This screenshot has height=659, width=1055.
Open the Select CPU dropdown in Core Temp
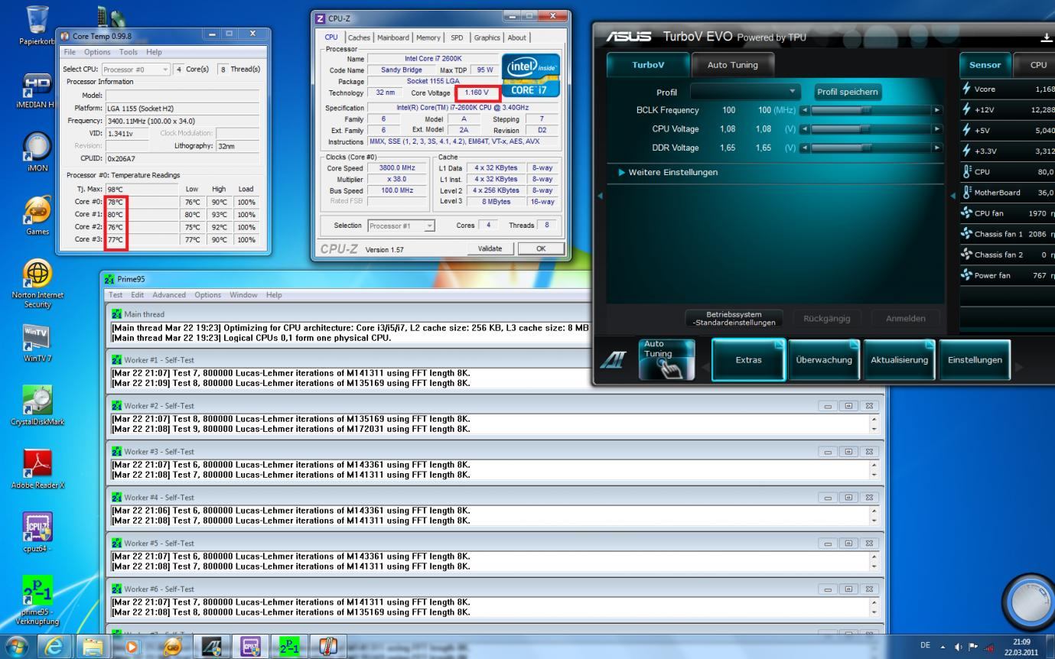(x=136, y=70)
